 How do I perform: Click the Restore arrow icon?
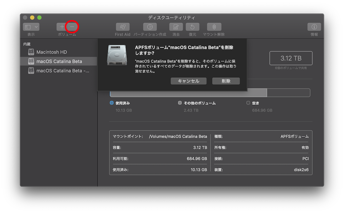(x=192, y=27)
